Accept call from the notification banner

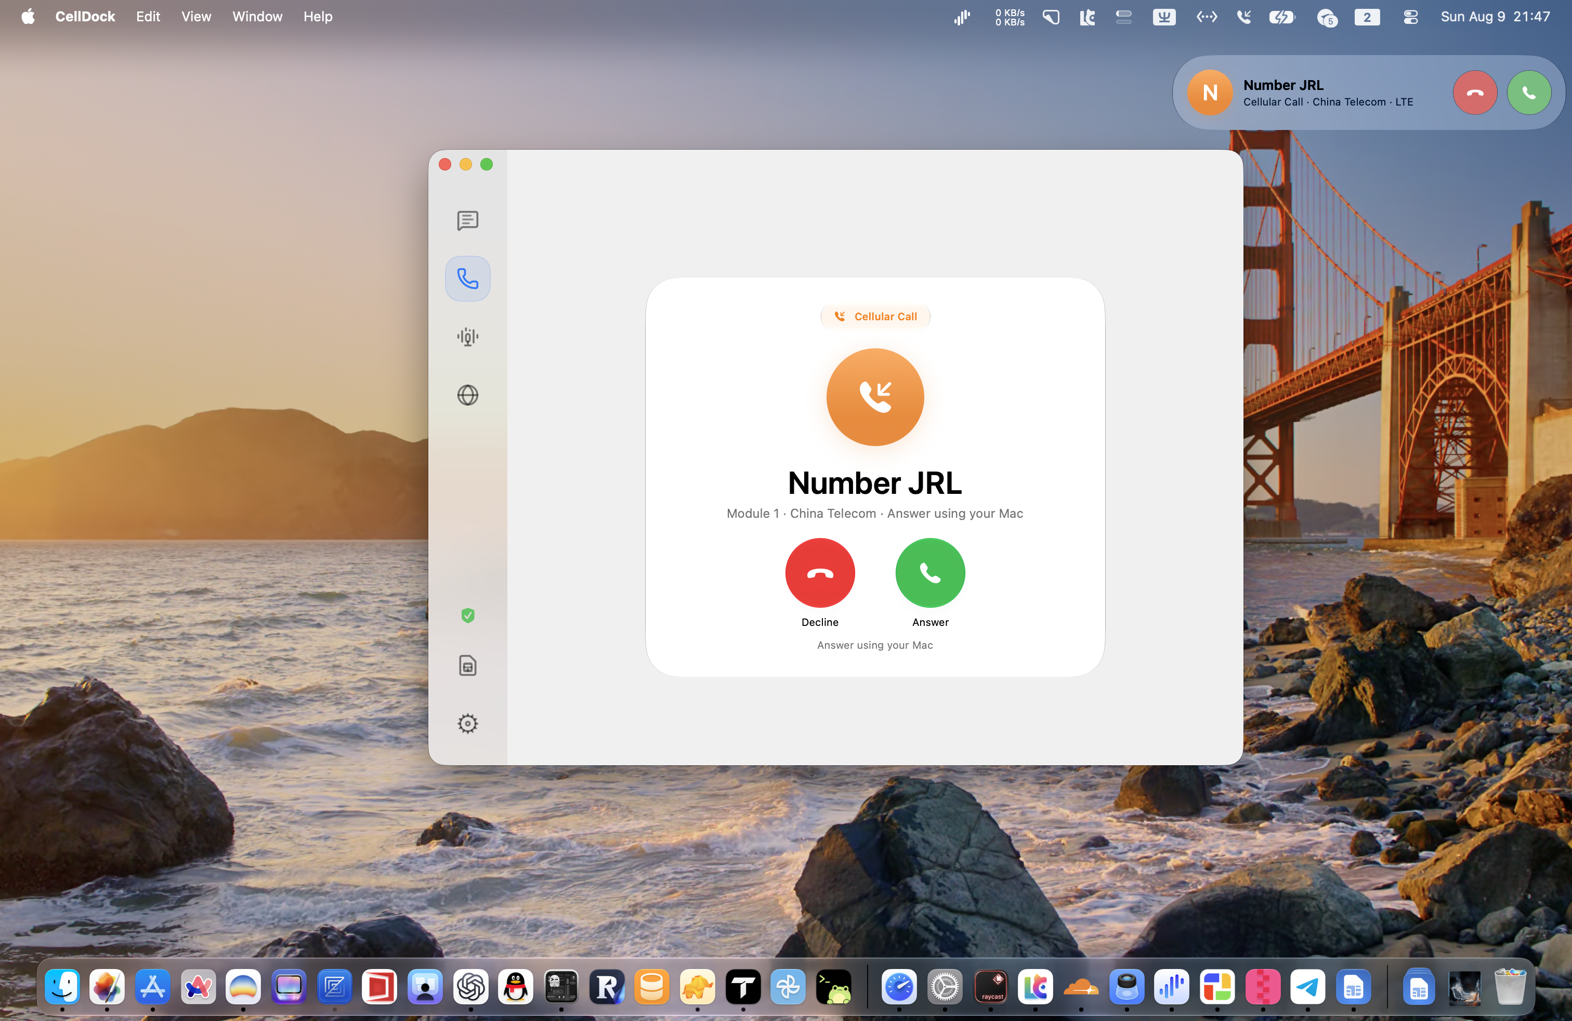1529,93
